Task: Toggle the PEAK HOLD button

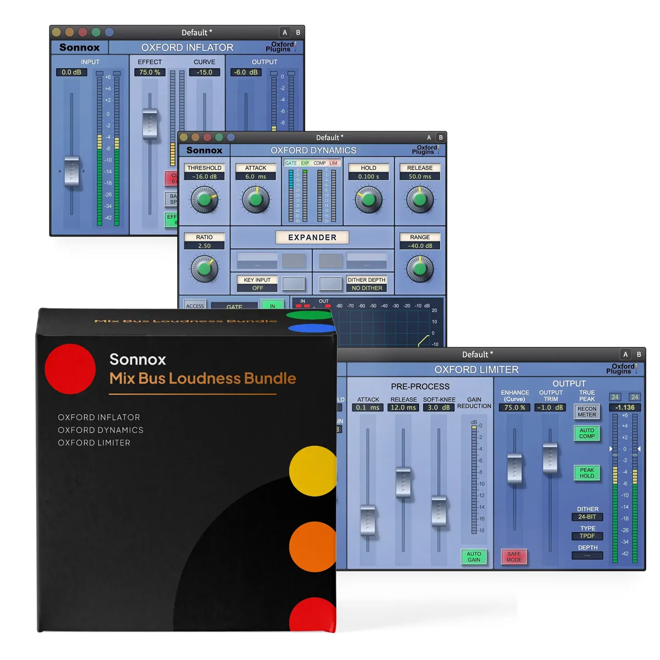Action: click(587, 473)
